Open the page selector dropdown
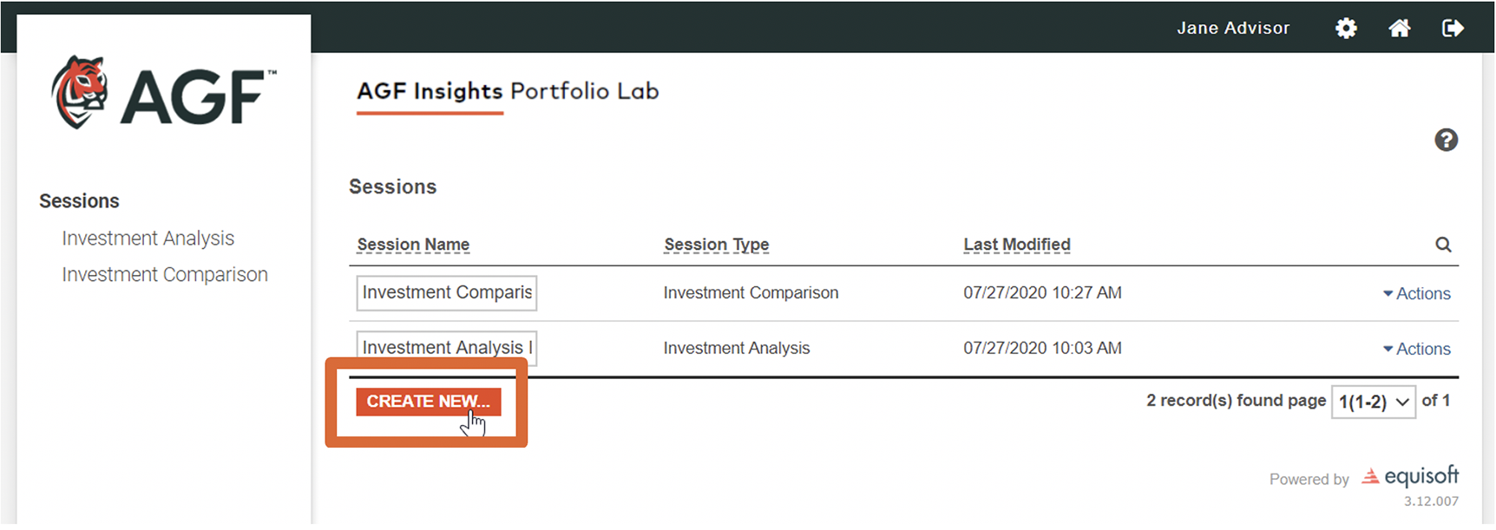The width and height of the screenshot is (1496, 530). (1373, 402)
